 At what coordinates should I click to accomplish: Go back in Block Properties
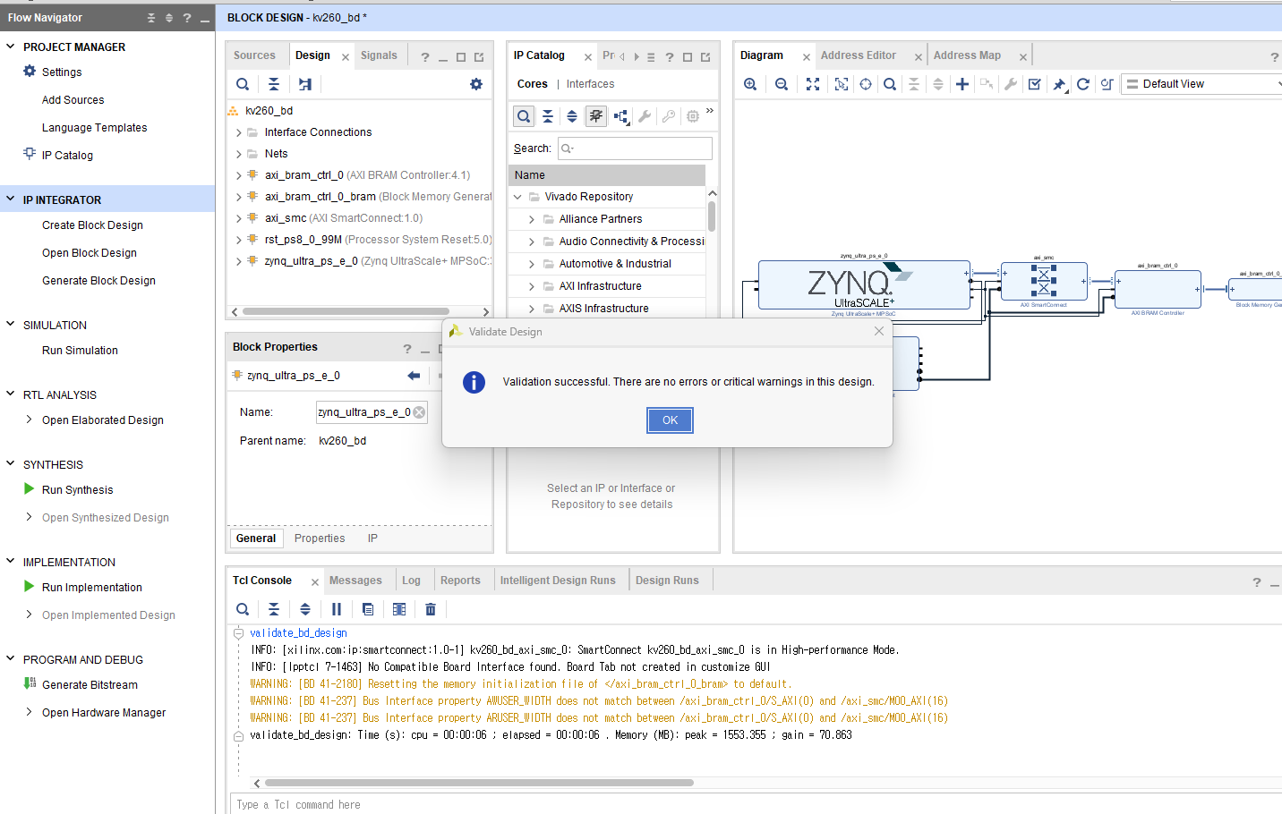[x=414, y=376]
